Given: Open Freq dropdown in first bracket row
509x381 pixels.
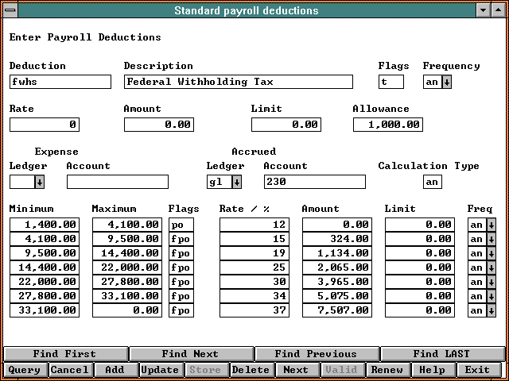Looking at the screenshot, I should click(x=491, y=225).
